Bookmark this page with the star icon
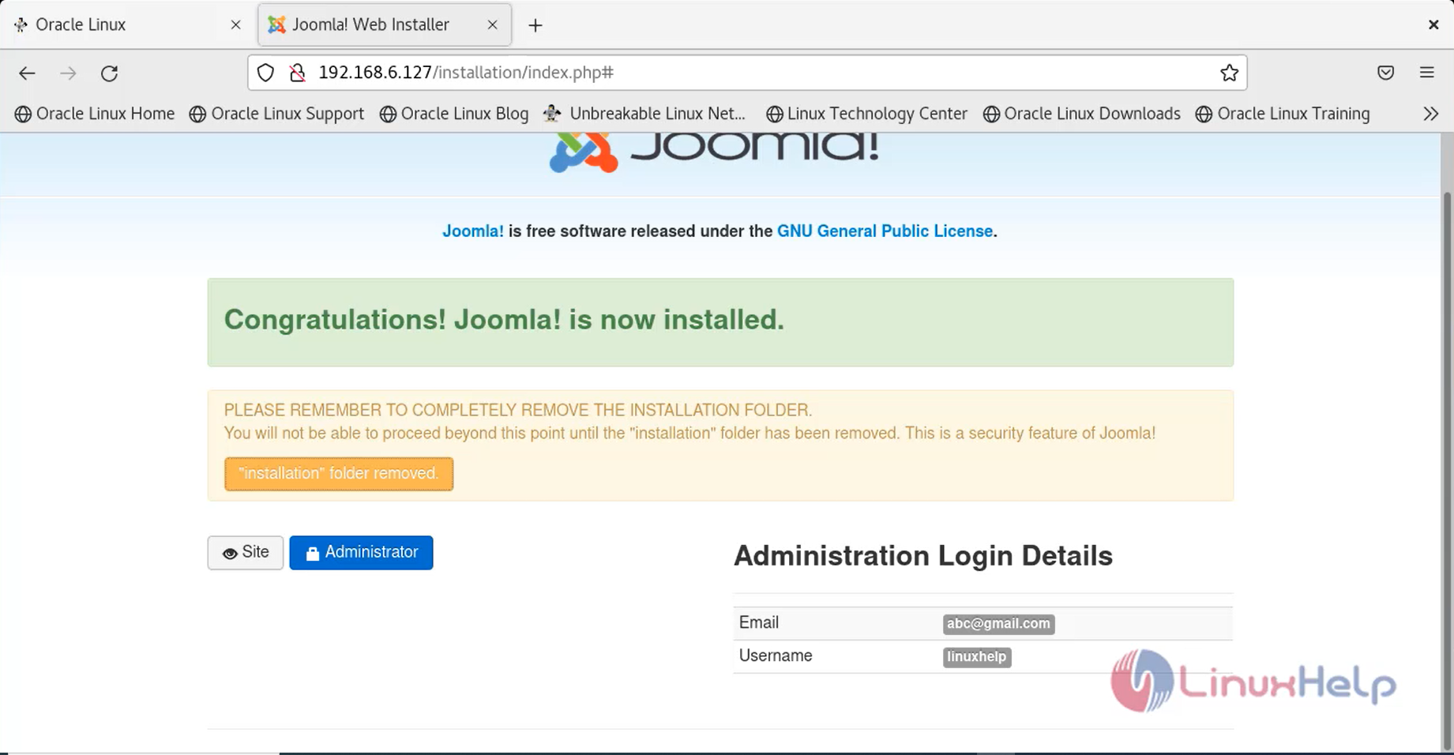 click(x=1229, y=73)
